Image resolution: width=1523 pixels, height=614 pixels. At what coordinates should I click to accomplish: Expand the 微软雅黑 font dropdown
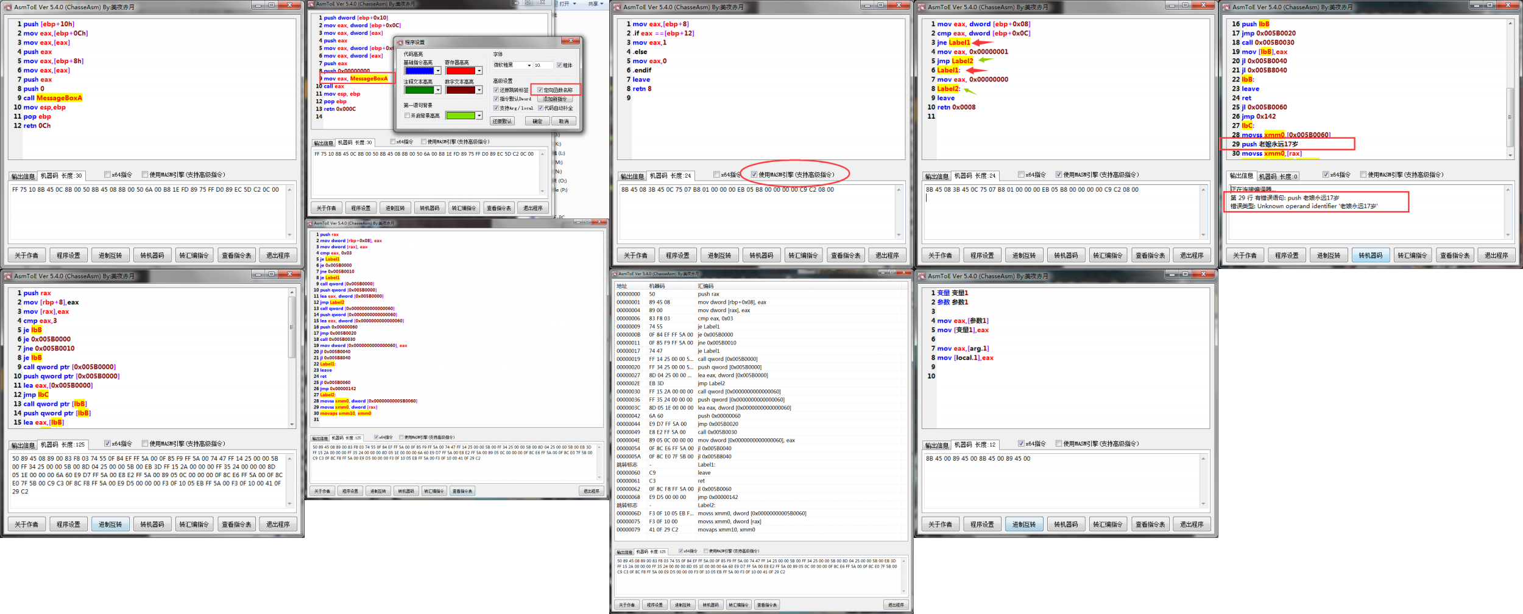[529, 65]
